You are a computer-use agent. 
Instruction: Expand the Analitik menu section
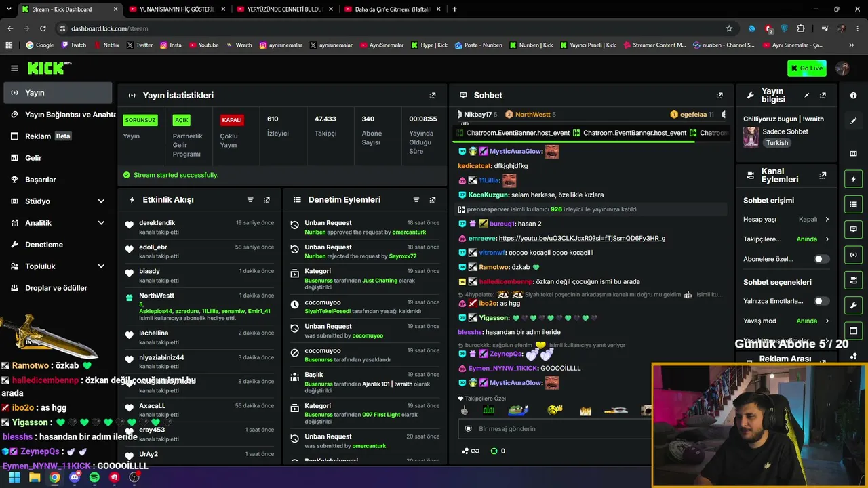click(58, 223)
